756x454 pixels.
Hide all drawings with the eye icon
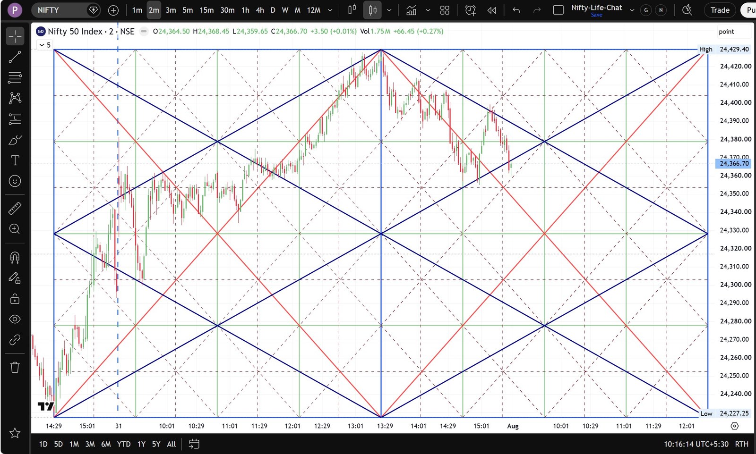15,319
